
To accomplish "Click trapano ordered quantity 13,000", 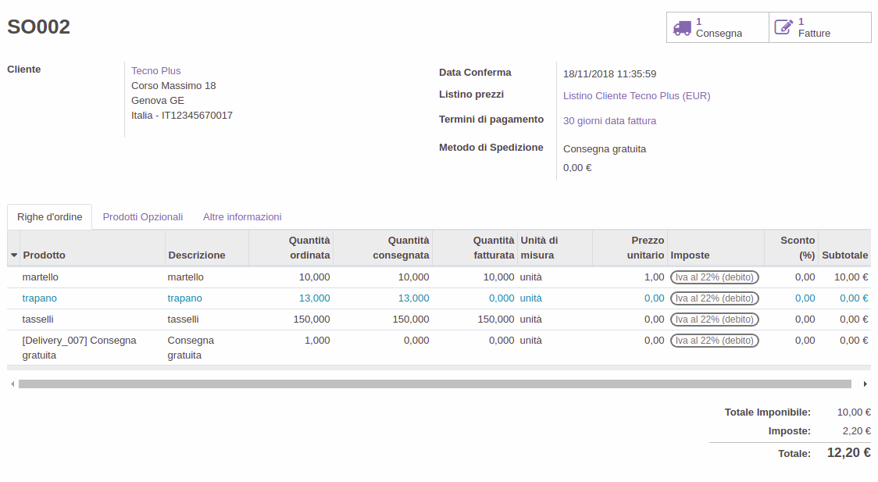I will (314, 298).
